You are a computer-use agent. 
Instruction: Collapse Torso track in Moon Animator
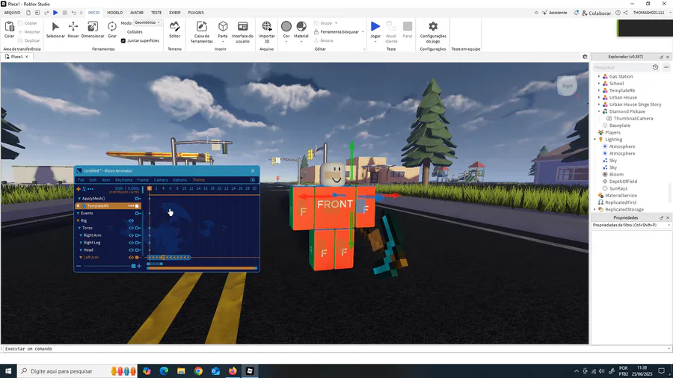tap(79, 228)
